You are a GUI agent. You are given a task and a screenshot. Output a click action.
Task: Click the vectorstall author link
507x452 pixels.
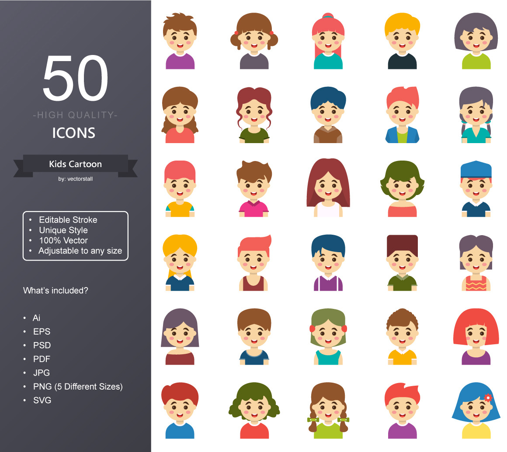pos(75,178)
